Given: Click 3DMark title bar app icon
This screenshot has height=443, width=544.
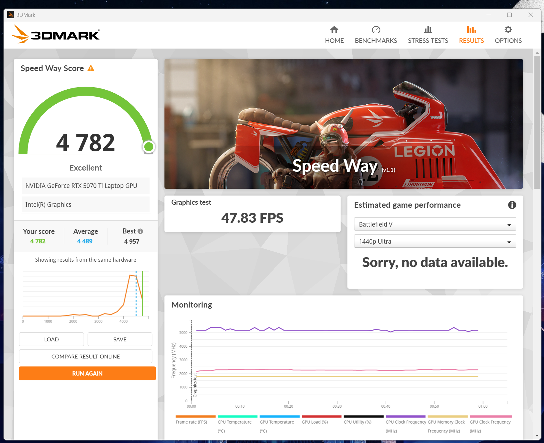Looking at the screenshot, I should click(10, 15).
